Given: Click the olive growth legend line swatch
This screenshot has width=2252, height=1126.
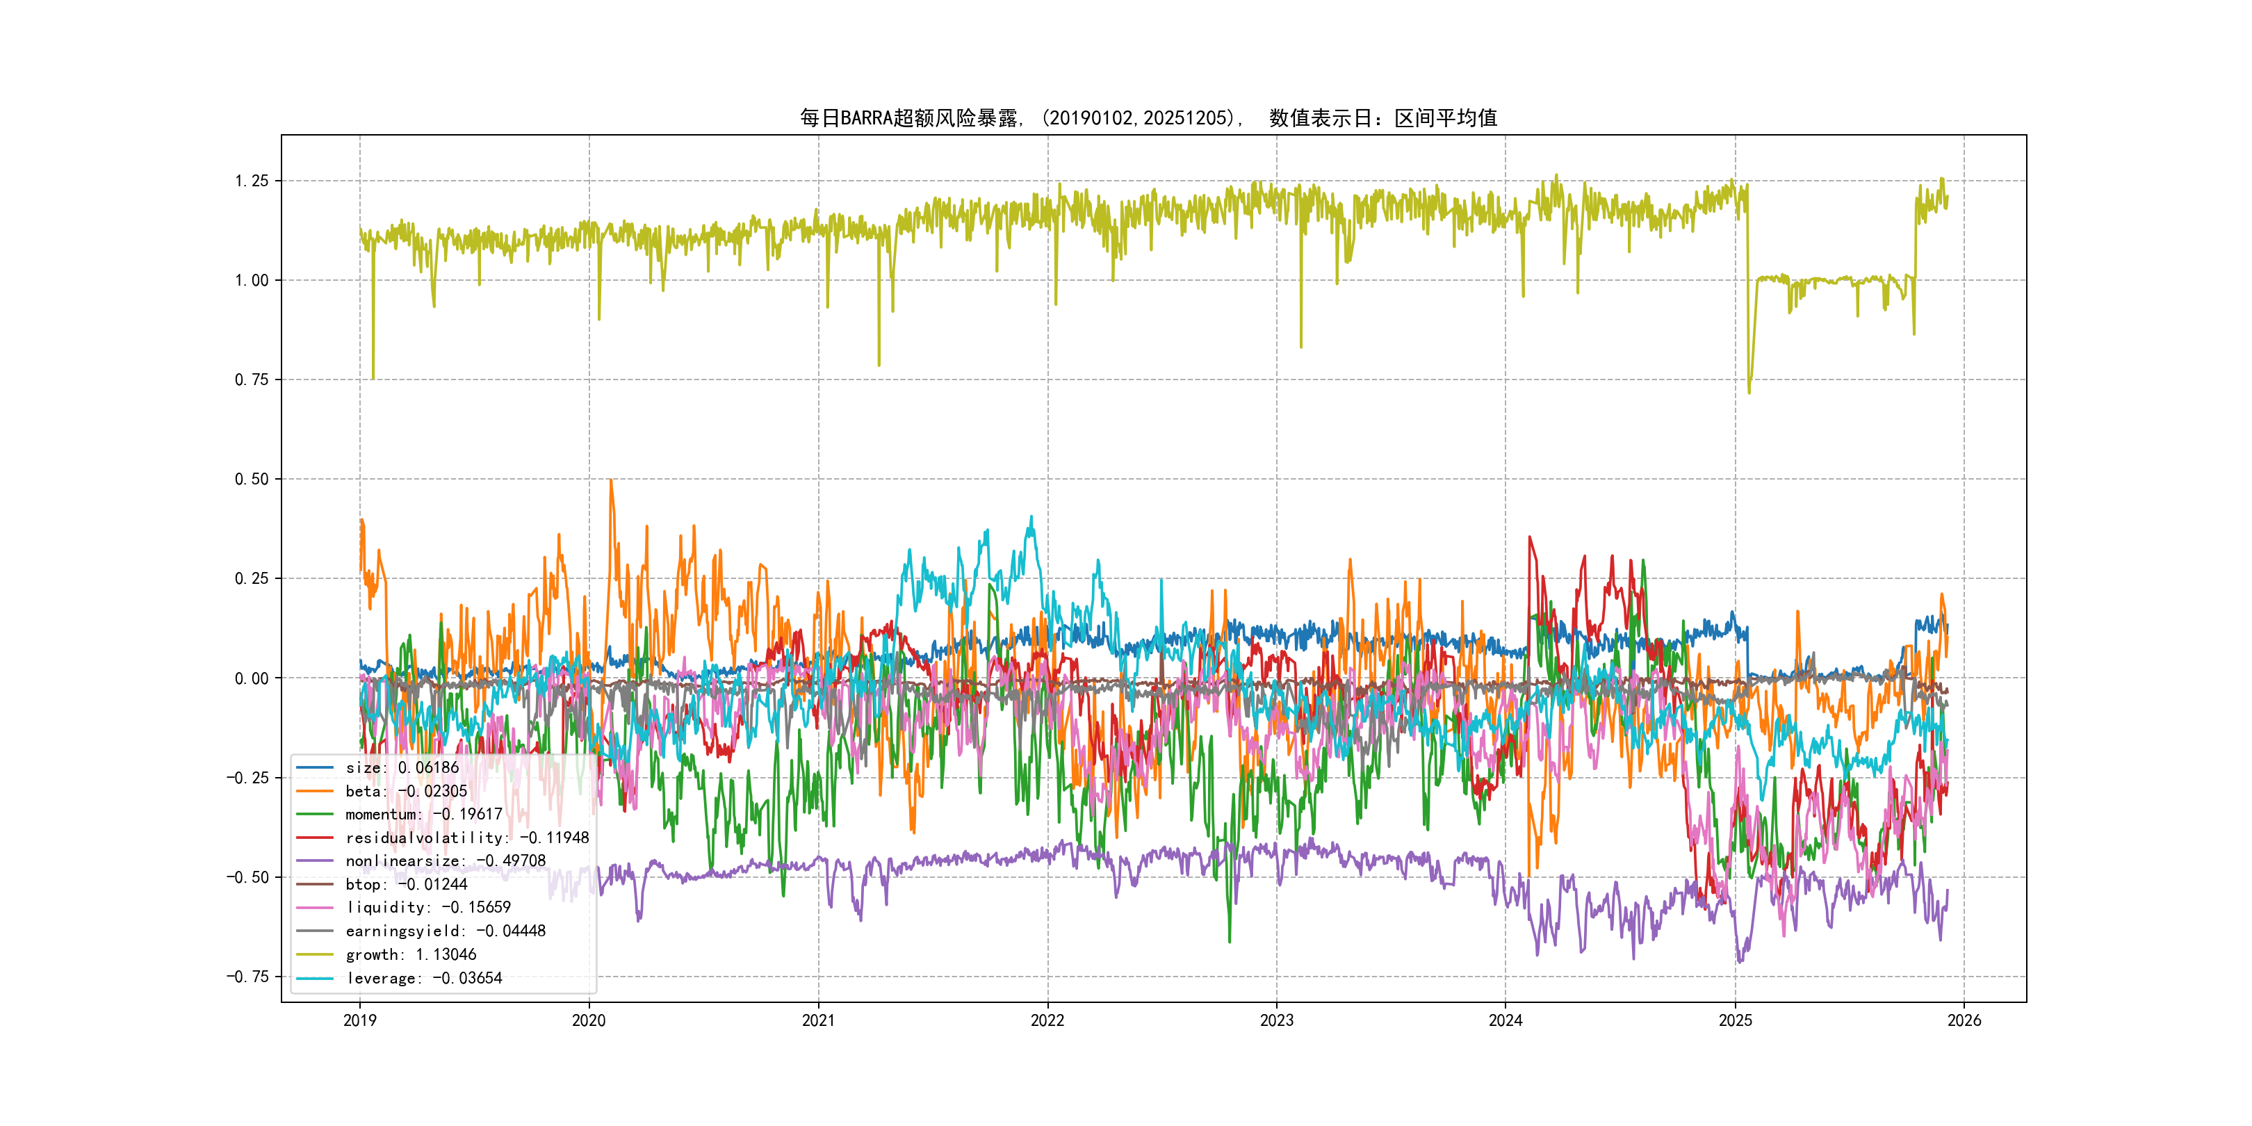Looking at the screenshot, I should (315, 954).
